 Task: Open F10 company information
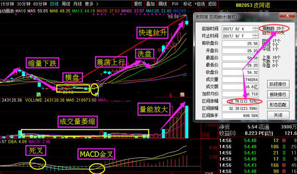(x=175, y=4)
